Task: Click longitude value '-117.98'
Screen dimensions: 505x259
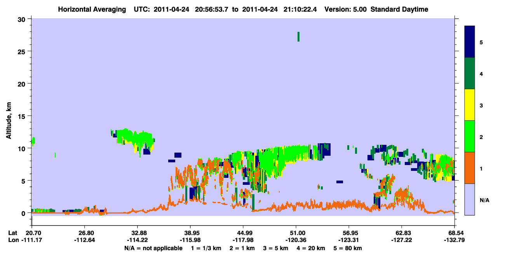Action: pyautogui.click(x=243, y=240)
